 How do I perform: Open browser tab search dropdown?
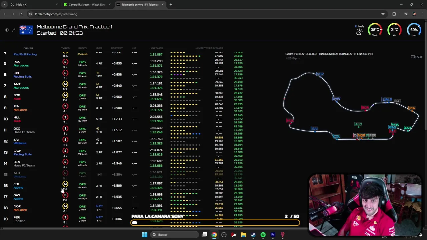point(4,4)
